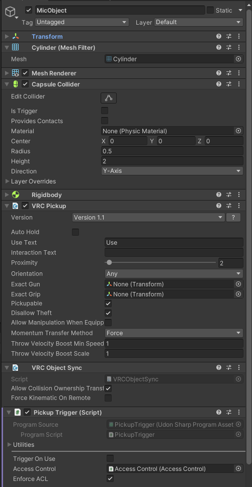Enable the Is Trigger checkbox
Image resolution: width=252 pixels, height=487 pixels.
tap(105, 111)
